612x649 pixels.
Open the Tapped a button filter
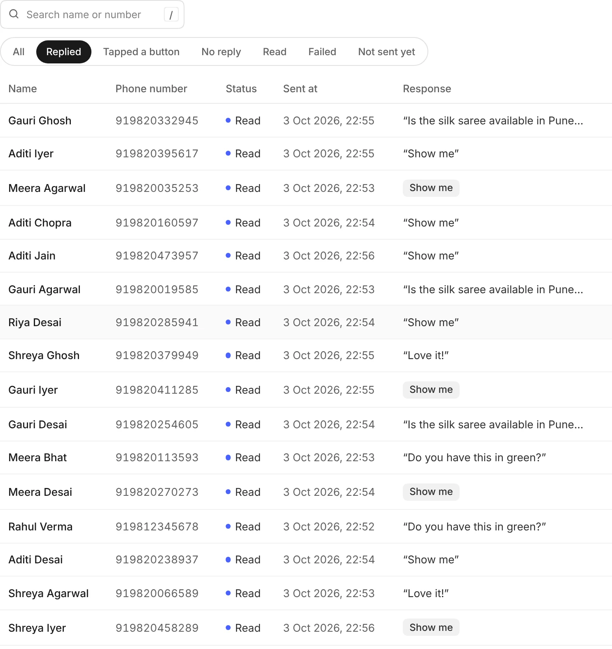tap(141, 52)
